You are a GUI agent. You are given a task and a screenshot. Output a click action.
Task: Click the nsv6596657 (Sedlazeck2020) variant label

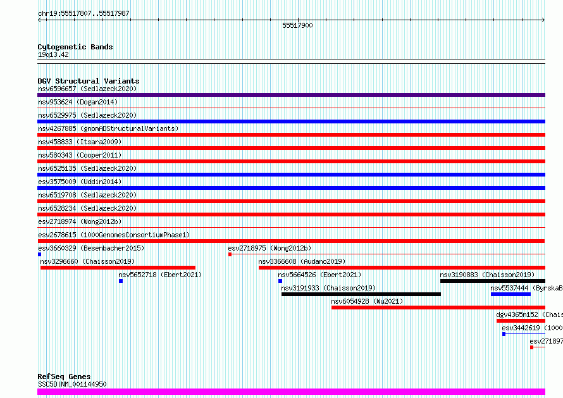[87, 89]
